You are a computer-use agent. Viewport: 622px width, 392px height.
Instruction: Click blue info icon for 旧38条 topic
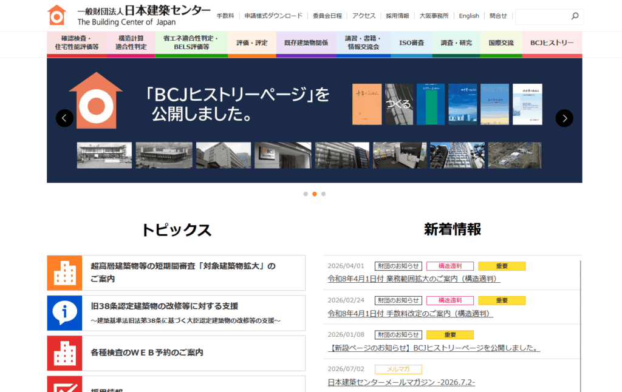coord(64,313)
